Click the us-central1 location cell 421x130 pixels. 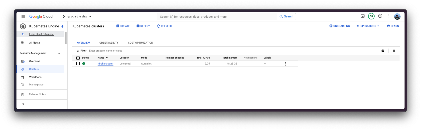126,64
